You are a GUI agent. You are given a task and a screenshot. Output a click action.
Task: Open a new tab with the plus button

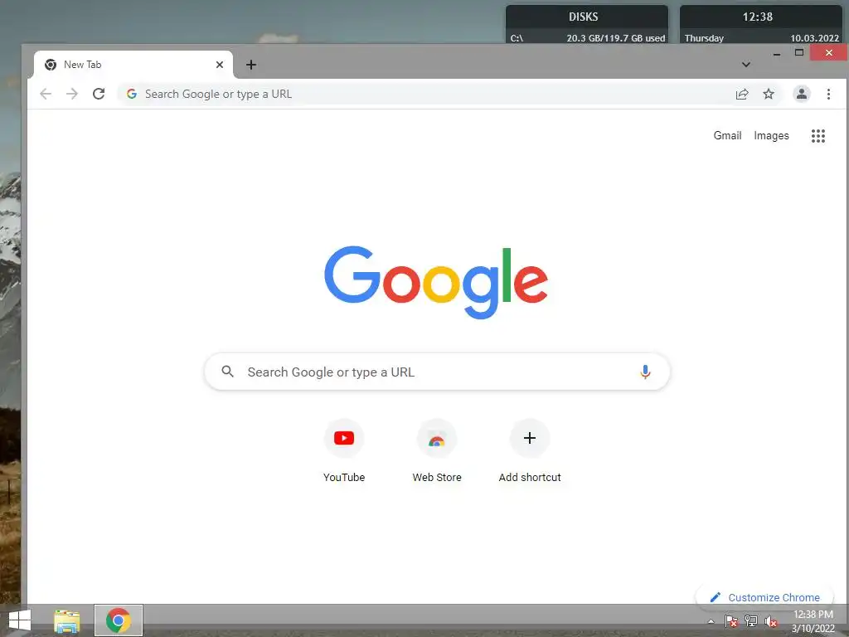click(x=250, y=65)
